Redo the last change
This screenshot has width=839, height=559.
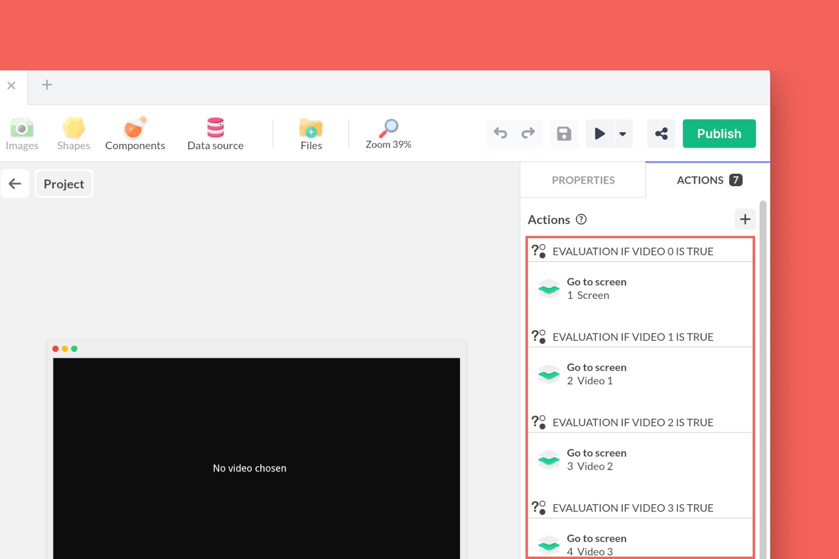point(528,133)
